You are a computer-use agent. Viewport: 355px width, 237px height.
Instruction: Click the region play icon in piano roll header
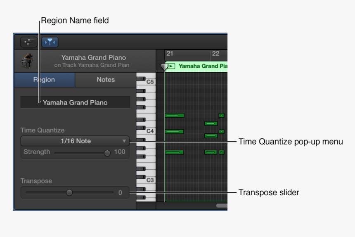pos(172,66)
